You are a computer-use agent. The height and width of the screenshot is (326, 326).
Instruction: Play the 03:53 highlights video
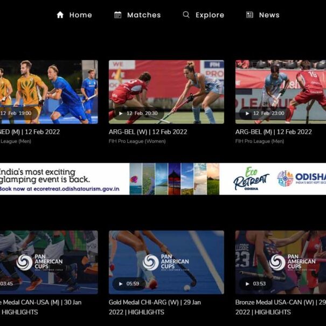(x=255, y=283)
